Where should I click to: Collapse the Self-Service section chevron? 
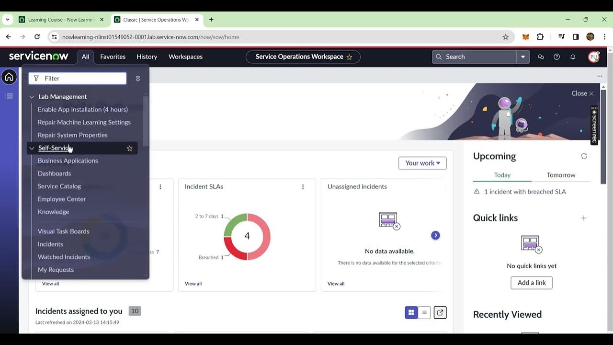[x=32, y=149]
